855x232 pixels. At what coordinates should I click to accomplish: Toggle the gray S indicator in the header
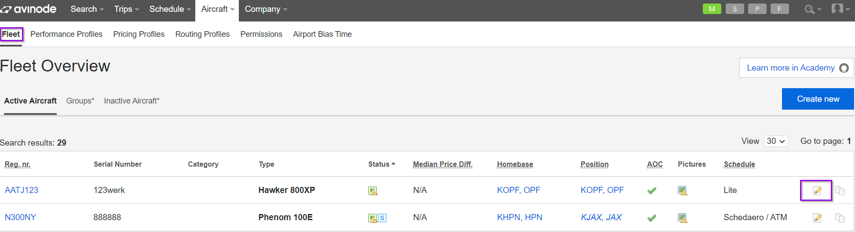734,9
